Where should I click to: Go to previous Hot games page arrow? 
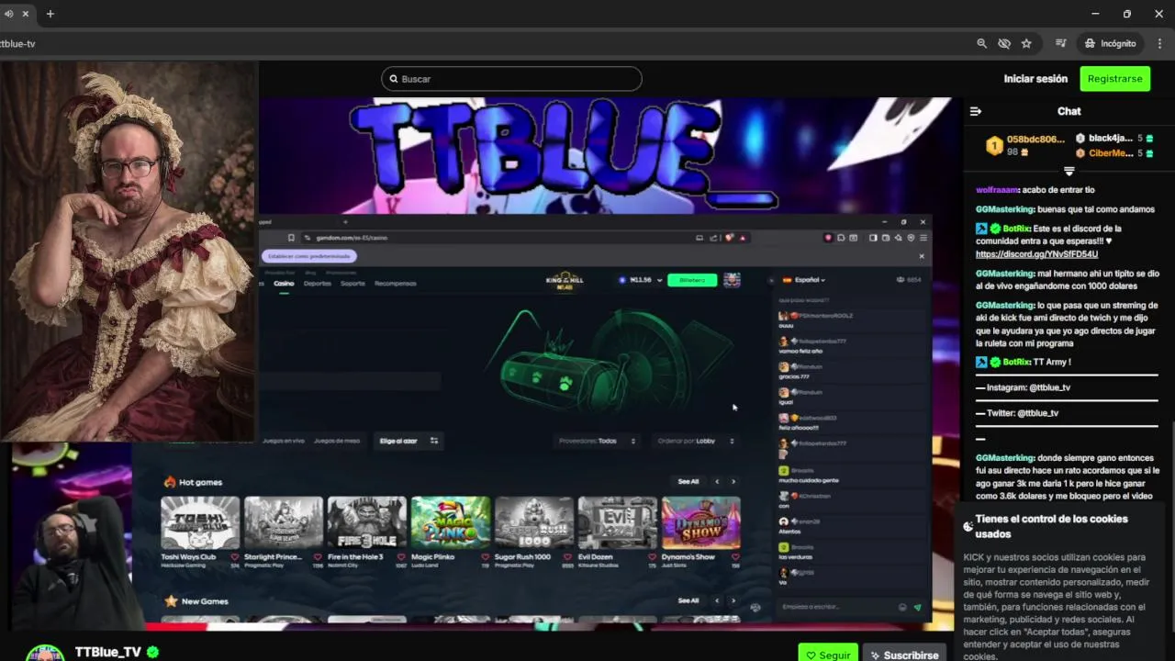[x=717, y=481]
